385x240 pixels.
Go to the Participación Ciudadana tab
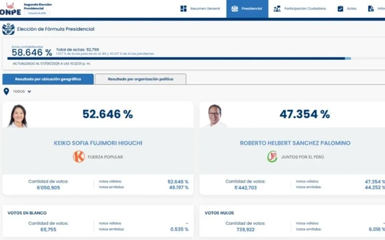(300, 9)
